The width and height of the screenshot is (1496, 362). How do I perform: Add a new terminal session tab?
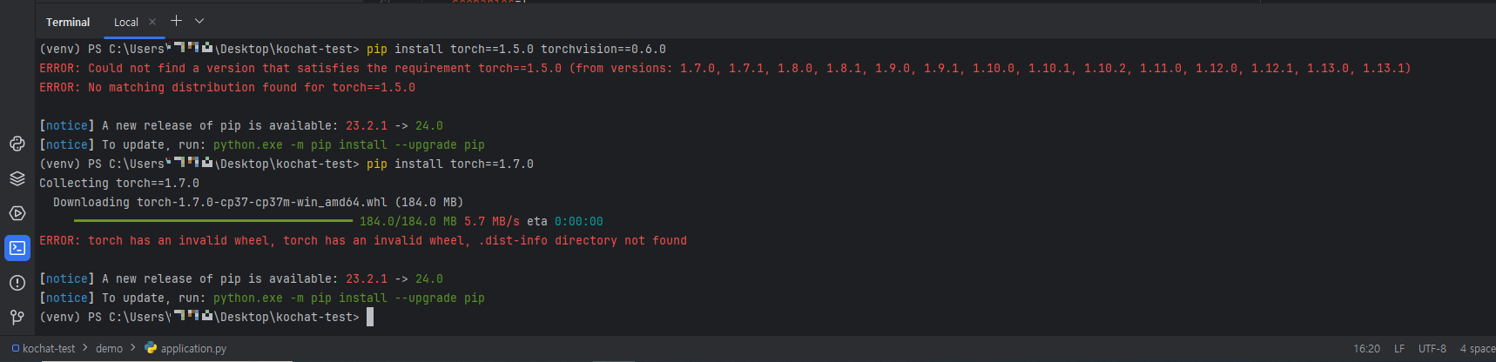coord(176,21)
